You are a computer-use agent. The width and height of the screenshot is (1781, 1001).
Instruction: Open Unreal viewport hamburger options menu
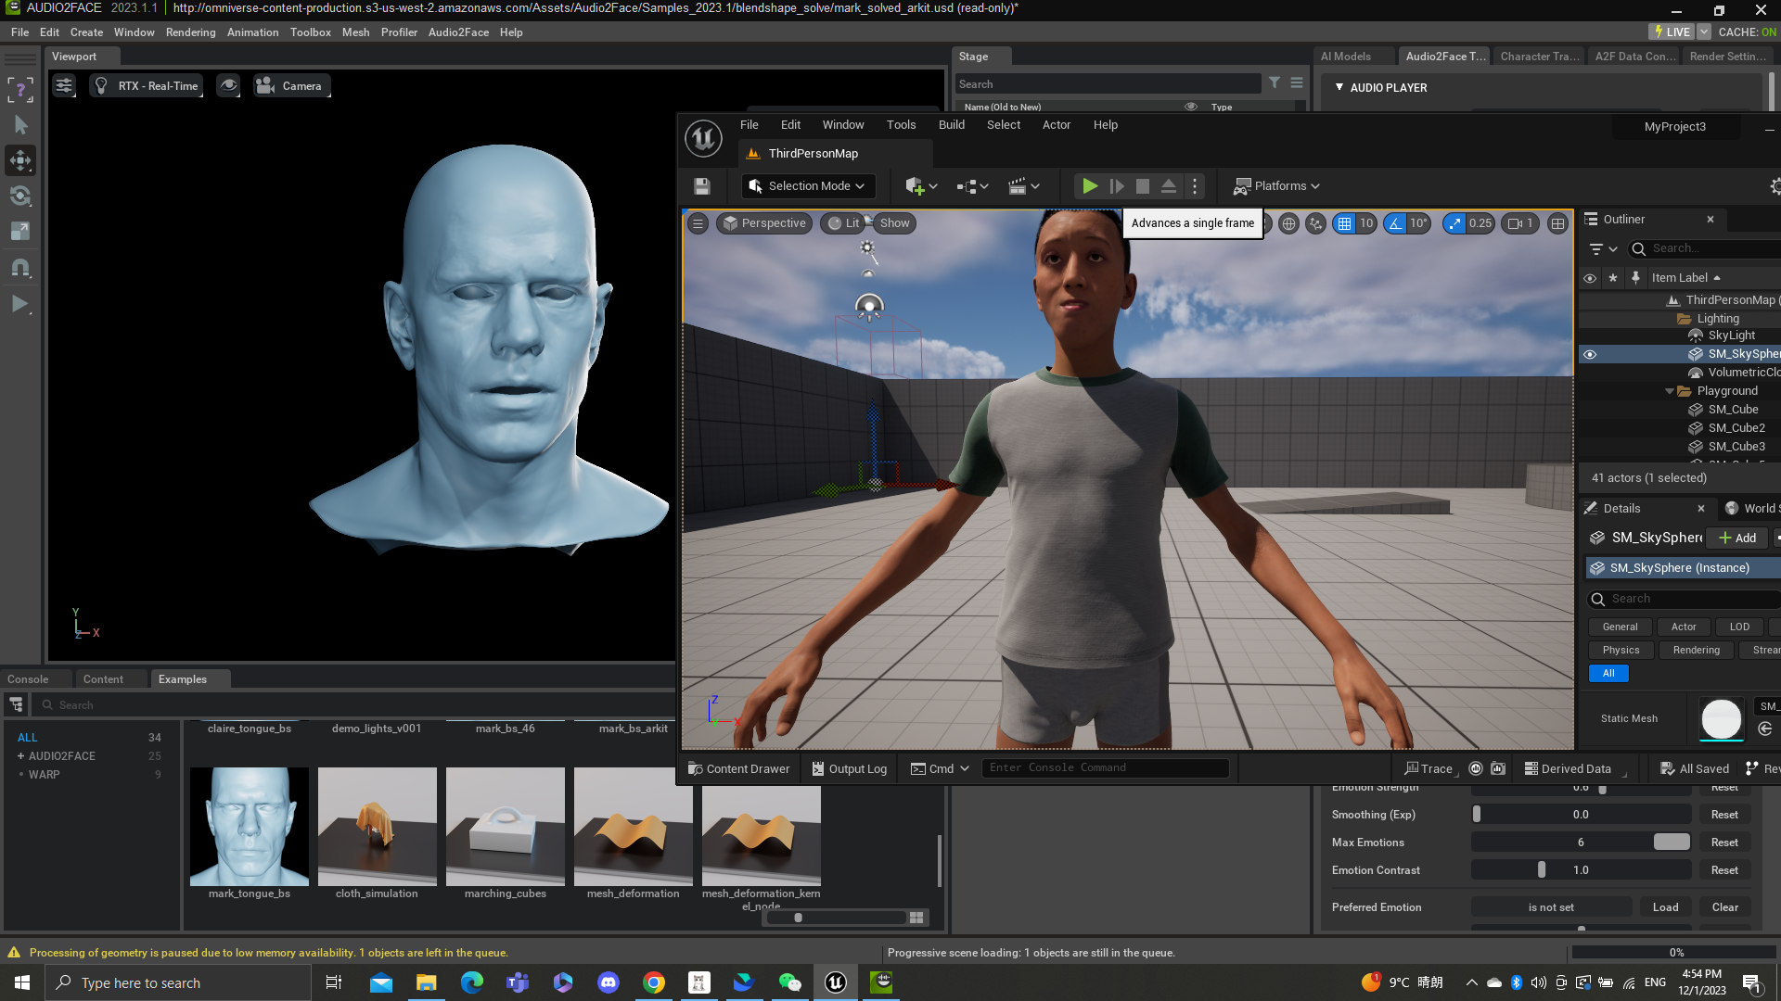point(698,223)
